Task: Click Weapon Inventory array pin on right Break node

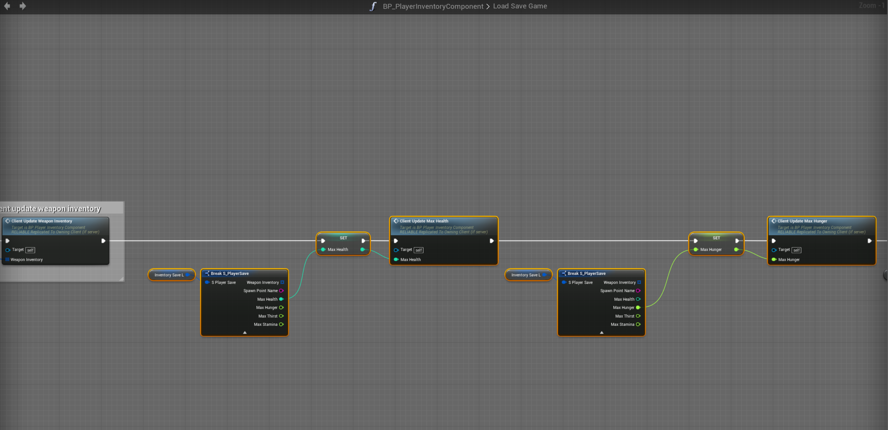Action: [x=639, y=282]
